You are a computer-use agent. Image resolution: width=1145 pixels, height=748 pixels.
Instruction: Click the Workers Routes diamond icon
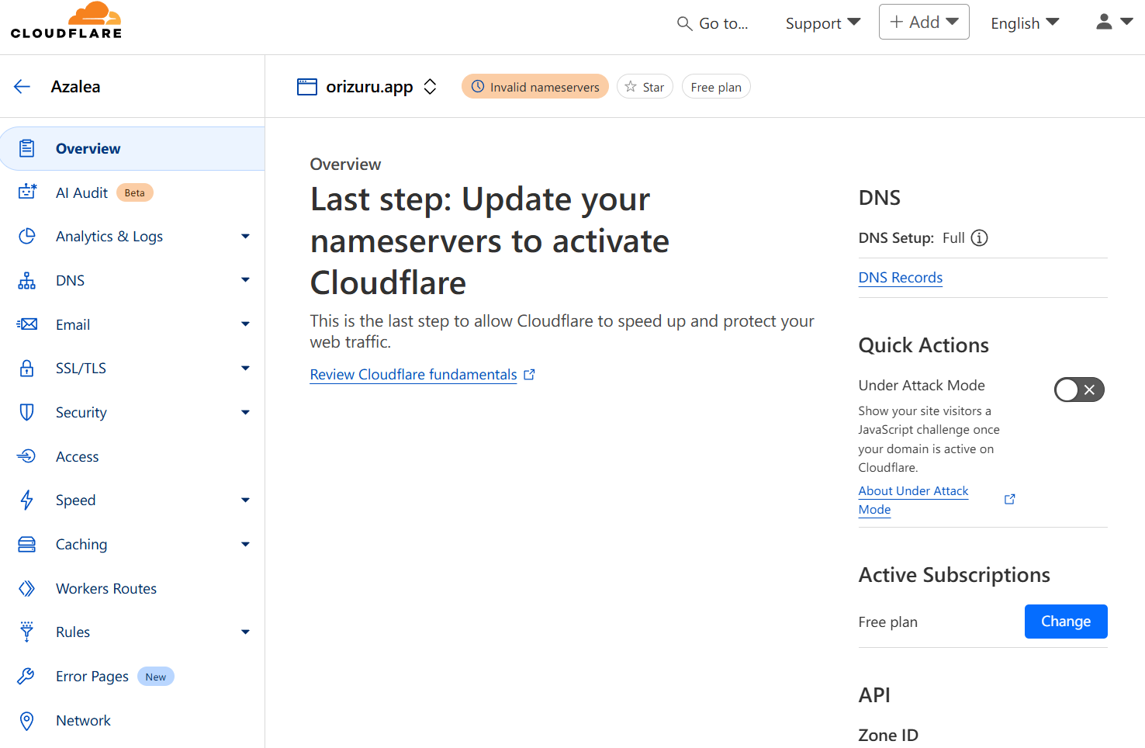coord(27,589)
